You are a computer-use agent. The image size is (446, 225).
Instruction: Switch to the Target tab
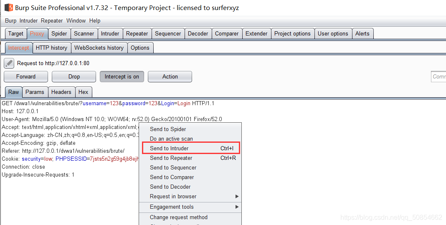click(x=16, y=33)
